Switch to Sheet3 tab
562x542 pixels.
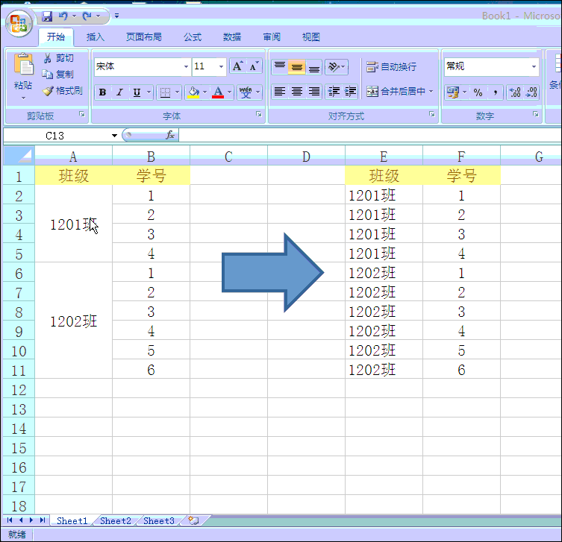pos(159,521)
